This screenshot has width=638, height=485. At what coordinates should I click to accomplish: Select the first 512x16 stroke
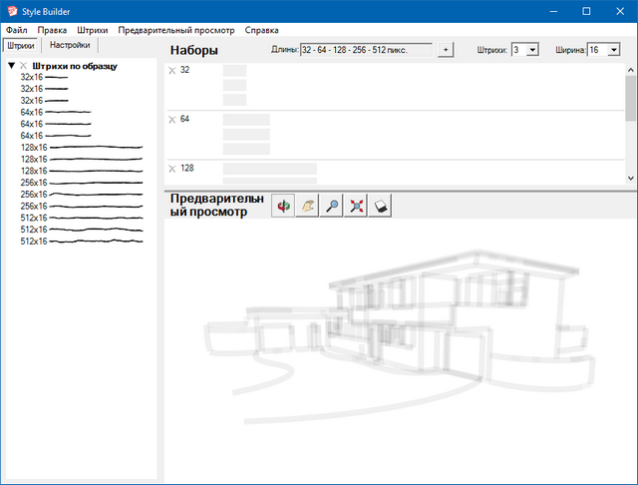[82, 218]
